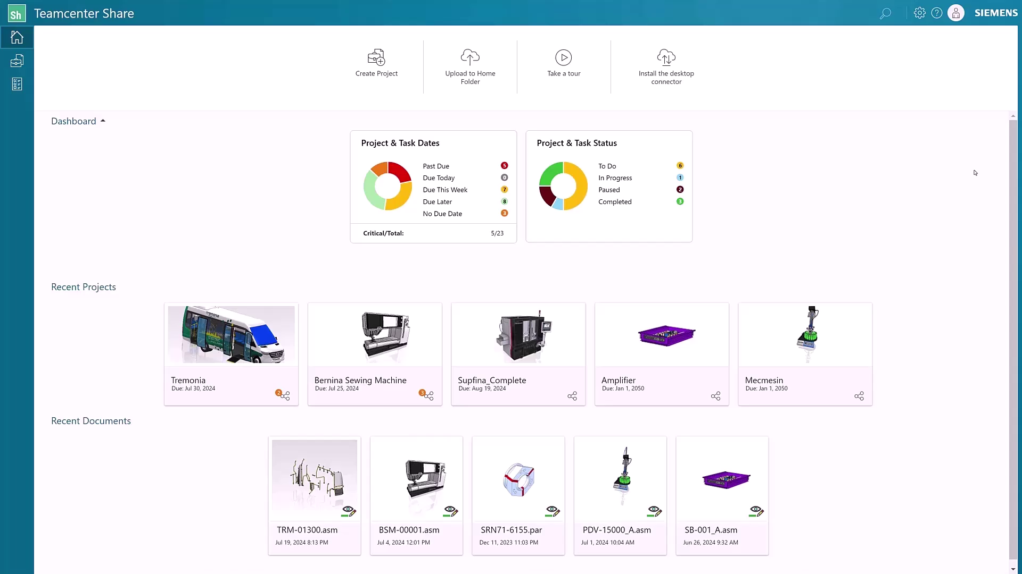Click the Recent Projects heading

click(84, 287)
